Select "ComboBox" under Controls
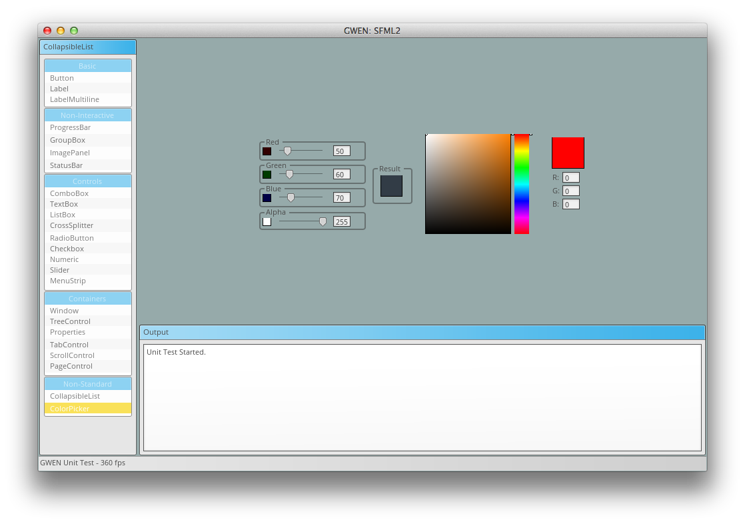 (68, 193)
